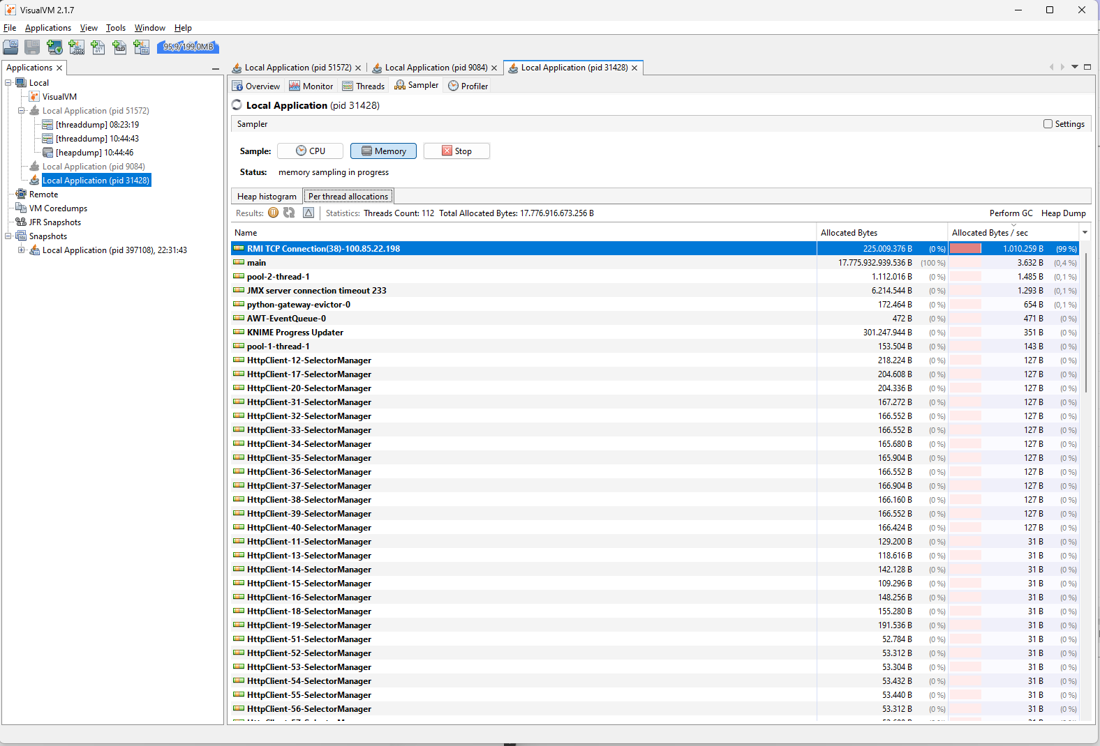Click the Update results refresh icon
The image size is (1100, 746).
click(x=289, y=213)
